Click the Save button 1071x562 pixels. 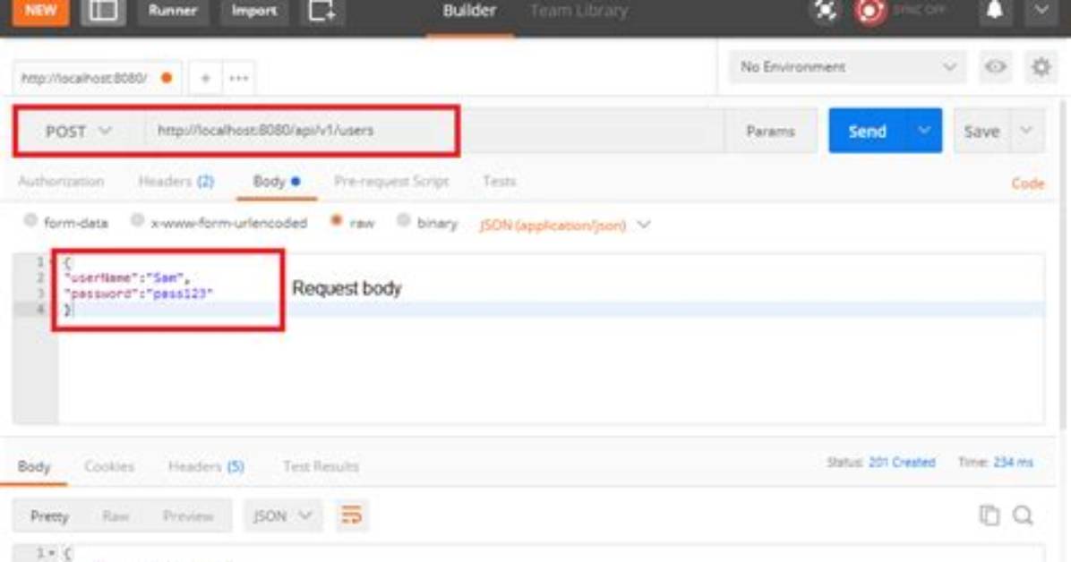coord(981,132)
